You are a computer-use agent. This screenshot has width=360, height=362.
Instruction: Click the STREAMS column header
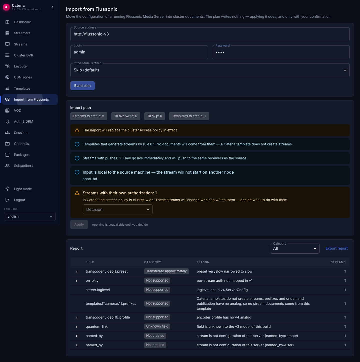pyautogui.click(x=338, y=262)
